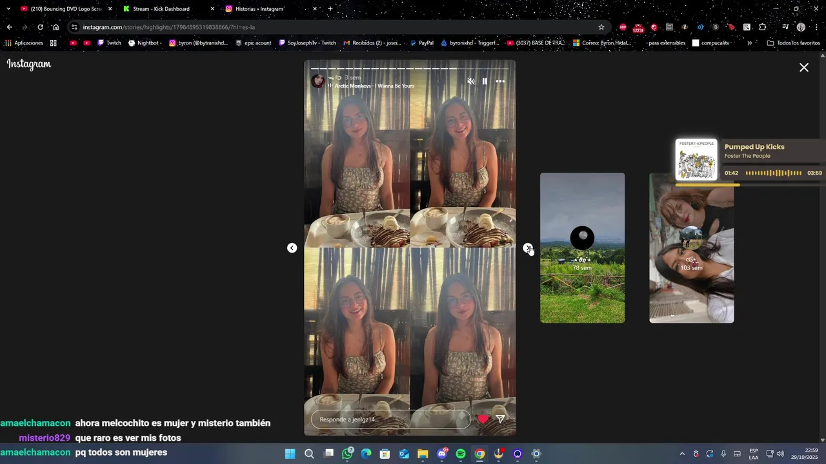The height and width of the screenshot is (464, 826).
Task: Open the Nightbot bookmark
Action: pos(144,43)
